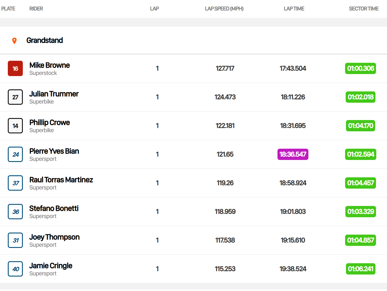Click Stefano Bonetti's 118.959 lap speed value
This screenshot has height=291, width=387.
tap(225, 212)
